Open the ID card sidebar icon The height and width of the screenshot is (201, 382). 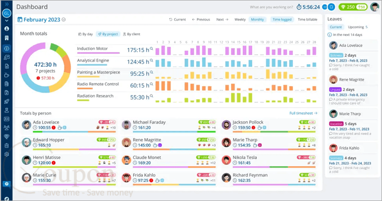pyautogui.click(x=7, y=119)
